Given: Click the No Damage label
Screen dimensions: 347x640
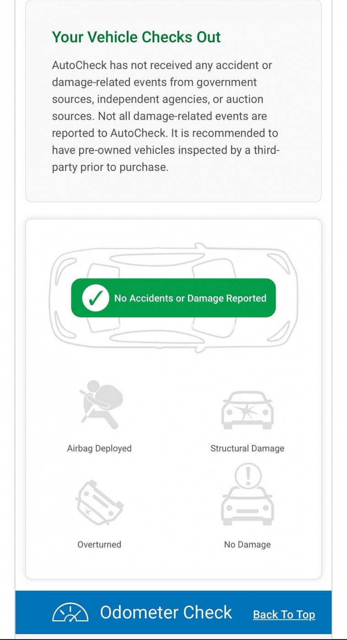Looking at the screenshot, I should (x=247, y=544).
